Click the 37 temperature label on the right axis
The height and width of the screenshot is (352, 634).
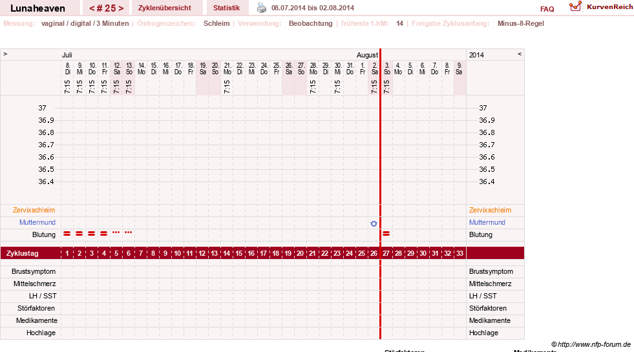point(483,108)
